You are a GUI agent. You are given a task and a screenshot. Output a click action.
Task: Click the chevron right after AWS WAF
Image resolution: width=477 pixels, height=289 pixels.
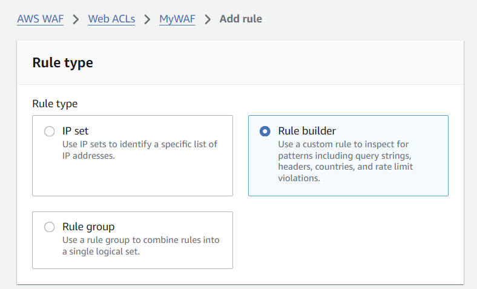(76, 19)
